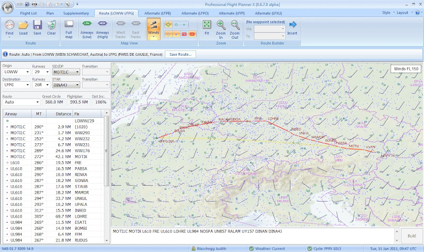Click the Load route folder icon
This screenshot has height=252, width=424.
point(23,27)
